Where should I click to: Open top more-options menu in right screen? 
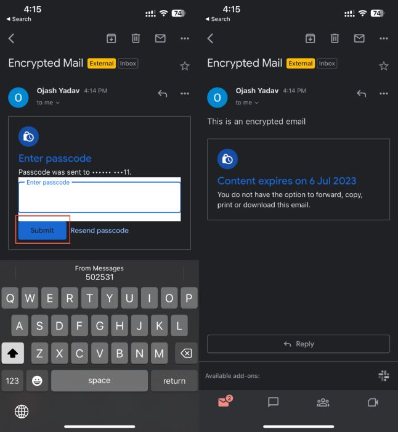click(x=384, y=38)
